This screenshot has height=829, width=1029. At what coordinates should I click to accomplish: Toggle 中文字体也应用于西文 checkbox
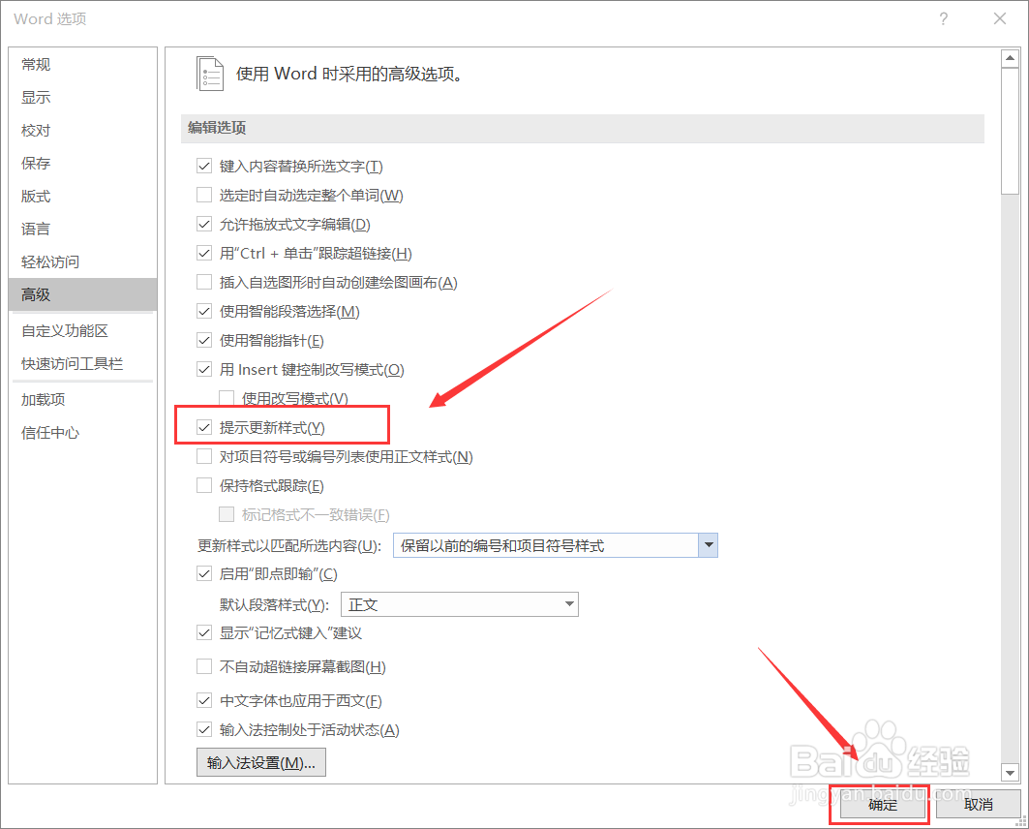(x=204, y=700)
